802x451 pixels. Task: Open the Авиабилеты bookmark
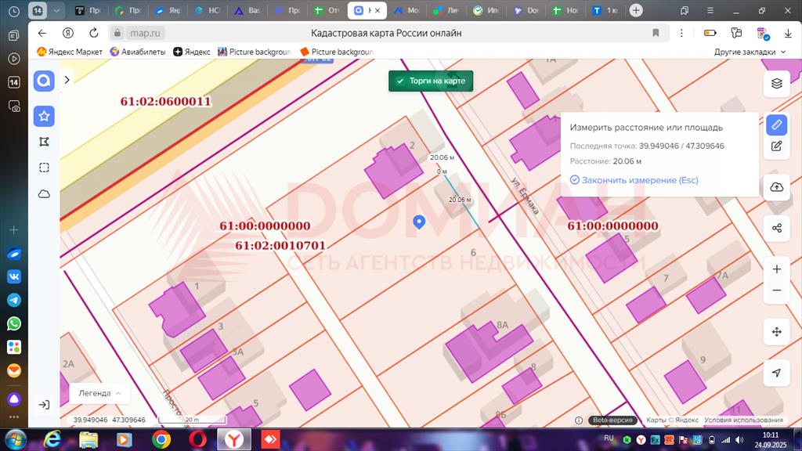point(138,52)
